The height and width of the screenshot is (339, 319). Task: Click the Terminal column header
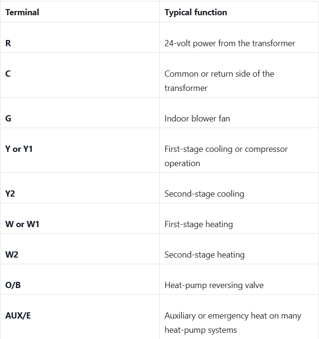pos(22,12)
